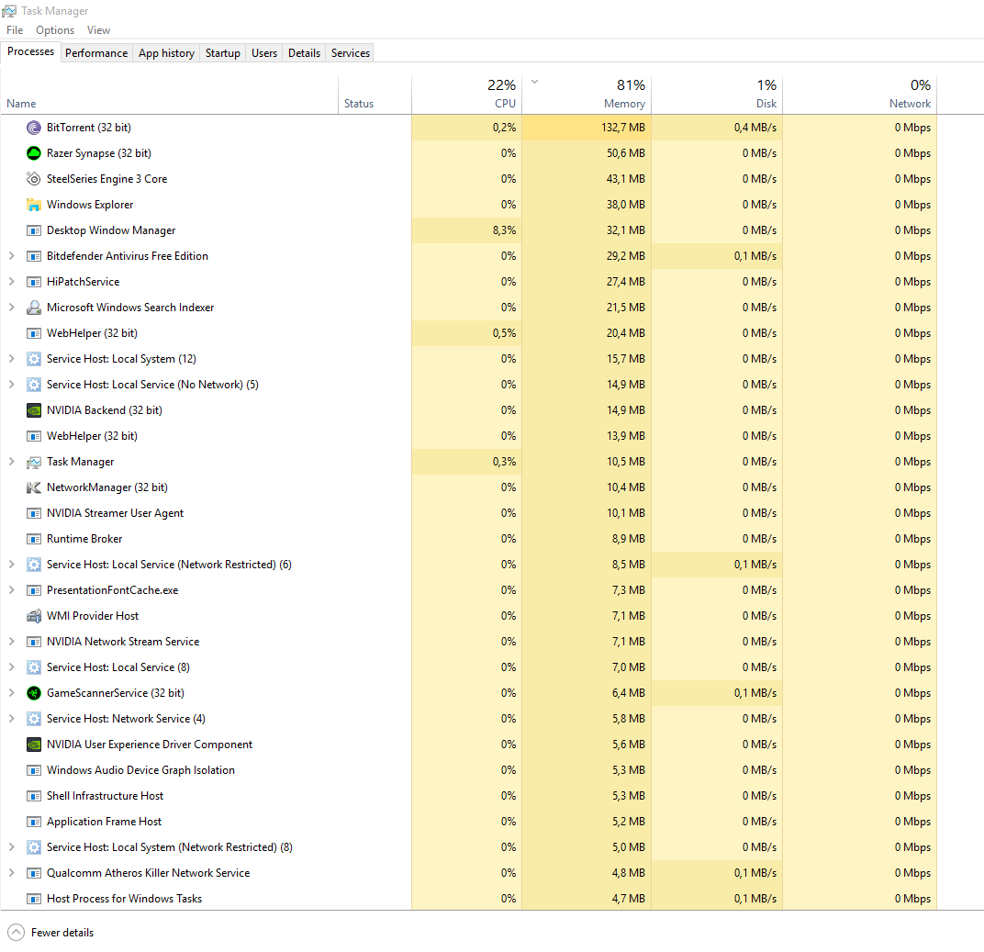Open the Options menu

[54, 30]
